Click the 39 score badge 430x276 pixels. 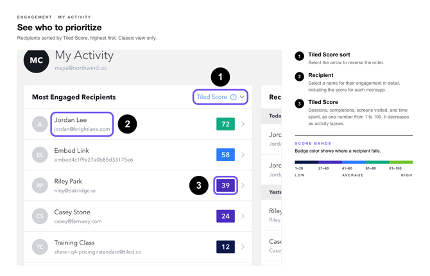tap(225, 185)
